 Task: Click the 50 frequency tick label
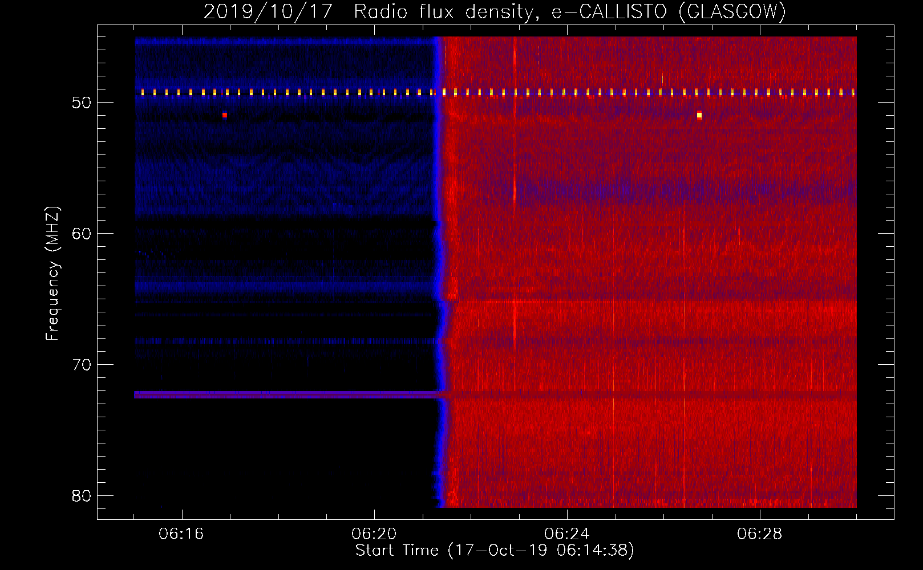click(82, 103)
